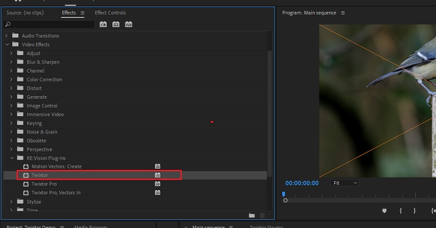This screenshot has width=436, height=228.
Task: Click the Add Marker icon
Action: [384, 211]
